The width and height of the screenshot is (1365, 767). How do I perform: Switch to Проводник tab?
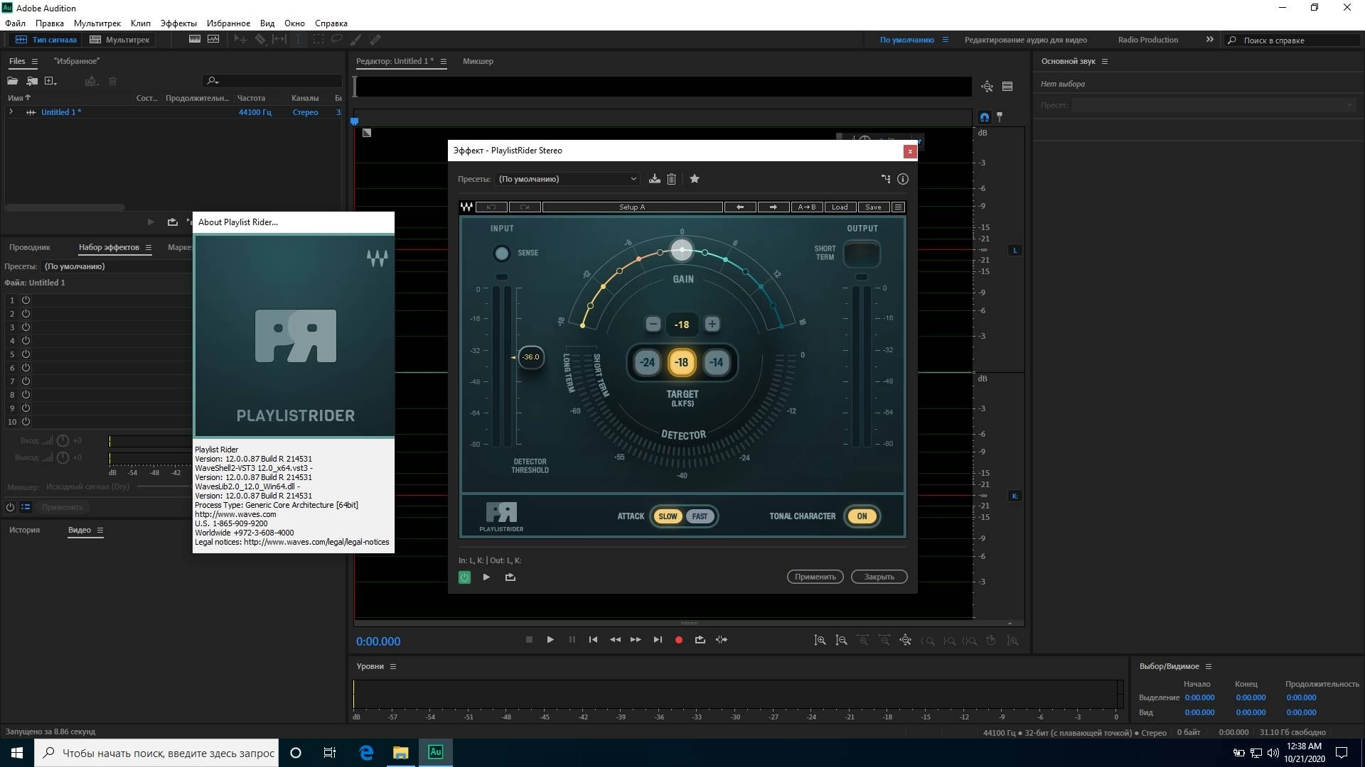click(x=30, y=248)
